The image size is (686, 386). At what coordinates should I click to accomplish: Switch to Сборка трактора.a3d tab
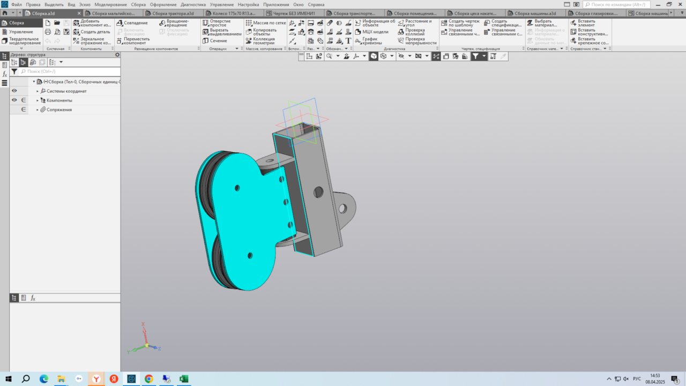pyautogui.click(x=173, y=13)
